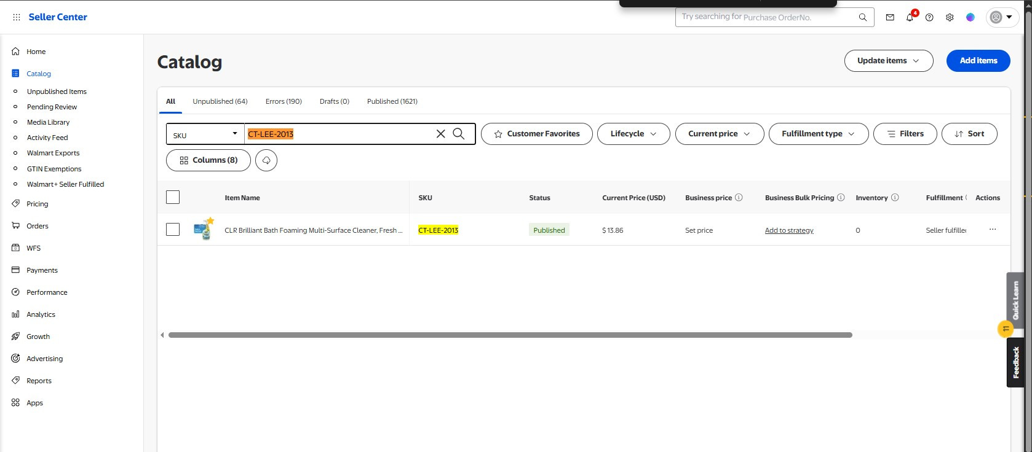
Task: Open the Sort options
Action: [969, 134]
